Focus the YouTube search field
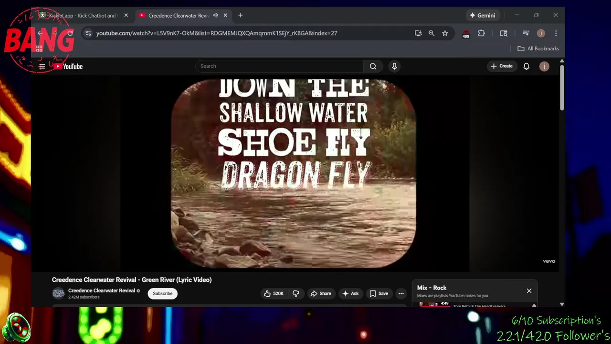The image size is (611, 344). 279,66
